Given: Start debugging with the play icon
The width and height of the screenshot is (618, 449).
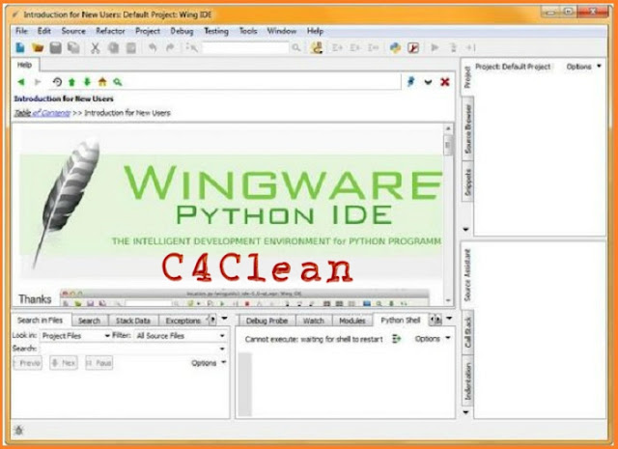Looking at the screenshot, I should [435, 47].
